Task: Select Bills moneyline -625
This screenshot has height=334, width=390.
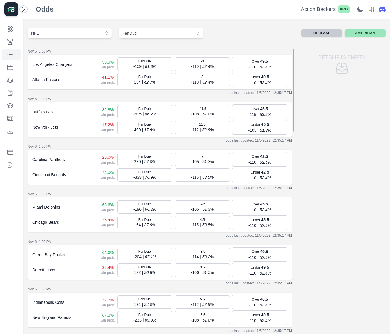Action: point(145,112)
